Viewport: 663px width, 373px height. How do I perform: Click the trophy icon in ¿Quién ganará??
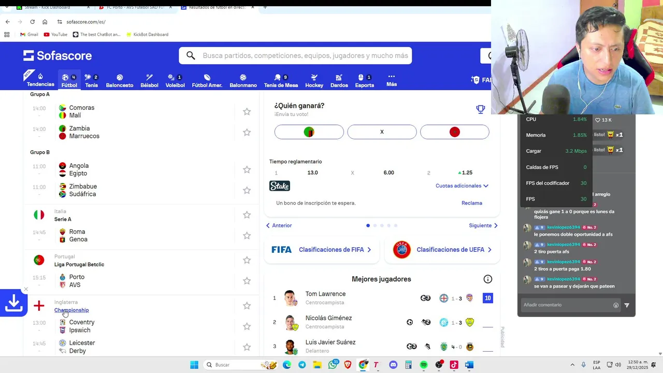(480, 109)
